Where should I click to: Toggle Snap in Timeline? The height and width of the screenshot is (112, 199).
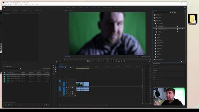(62, 68)
